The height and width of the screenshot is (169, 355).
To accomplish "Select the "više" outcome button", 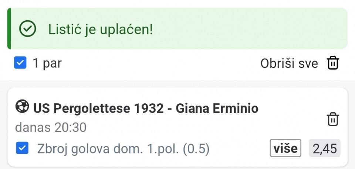I will click(x=285, y=148).
